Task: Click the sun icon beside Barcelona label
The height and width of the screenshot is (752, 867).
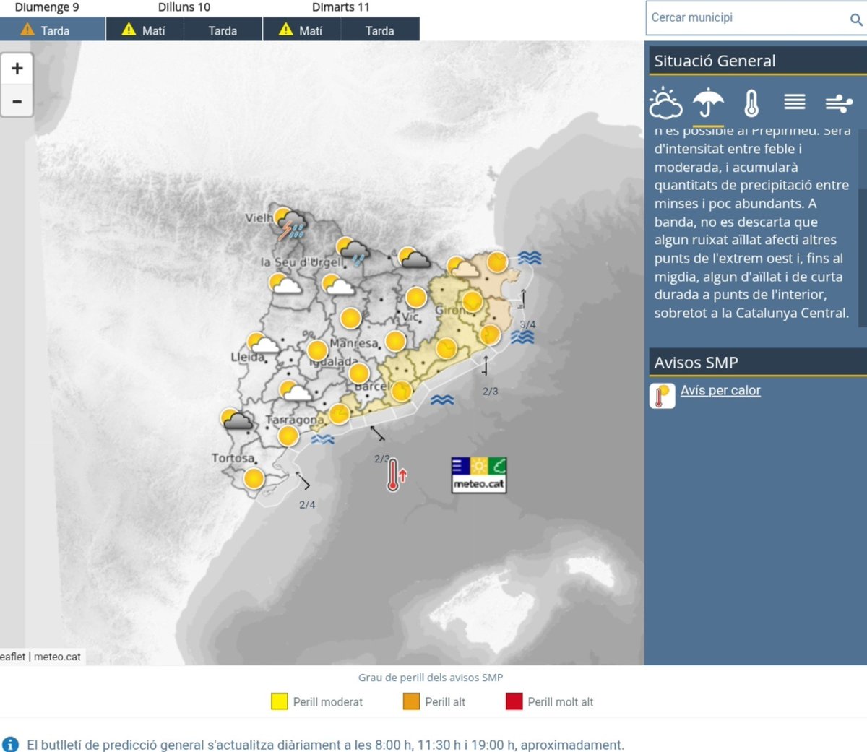Action: [402, 392]
